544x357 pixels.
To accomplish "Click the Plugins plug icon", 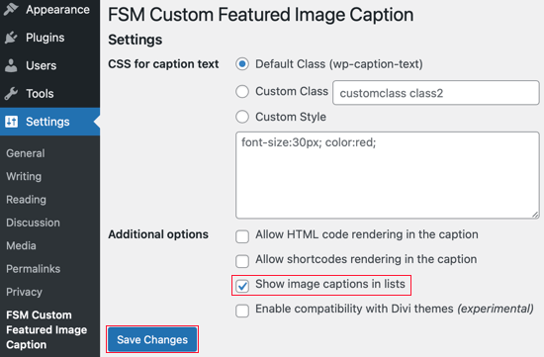I will coord(11,38).
